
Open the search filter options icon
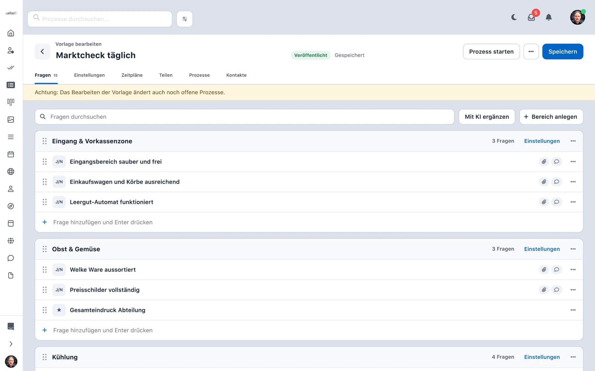(x=184, y=19)
